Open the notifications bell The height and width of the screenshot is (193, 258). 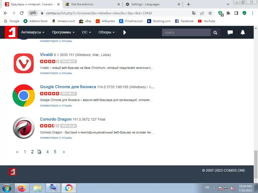(x=243, y=32)
